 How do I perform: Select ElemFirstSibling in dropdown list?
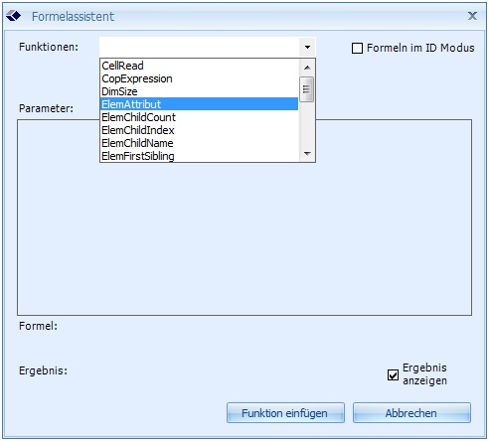tap(199, 156)
